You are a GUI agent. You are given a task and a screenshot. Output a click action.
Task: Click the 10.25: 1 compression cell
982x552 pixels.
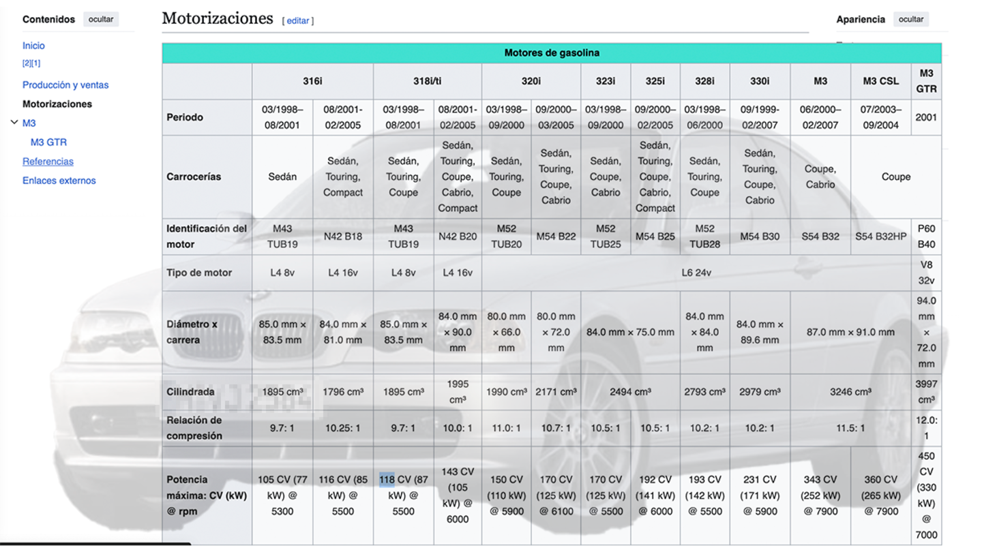pyautogui.click(x=343, y=428)
